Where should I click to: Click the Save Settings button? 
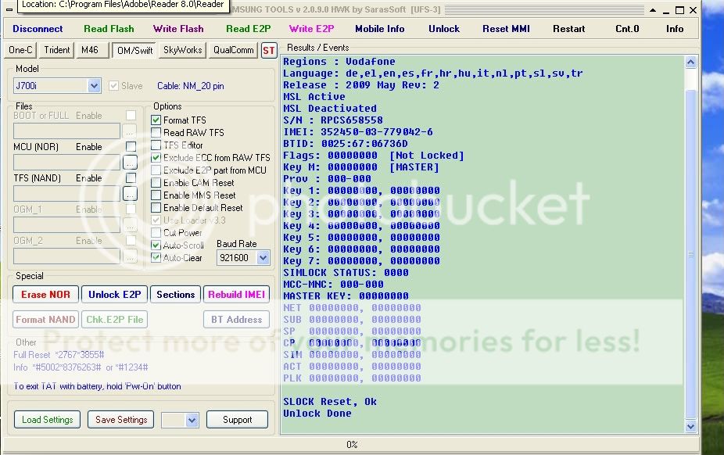(x=121, y=420)
